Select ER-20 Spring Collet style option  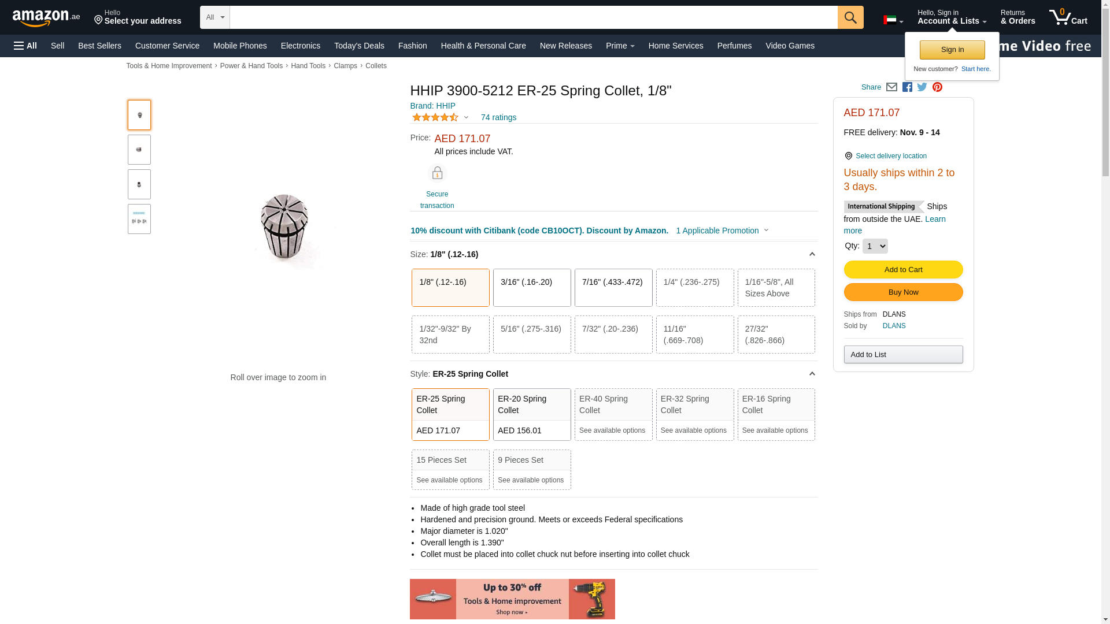click(531, 414)
